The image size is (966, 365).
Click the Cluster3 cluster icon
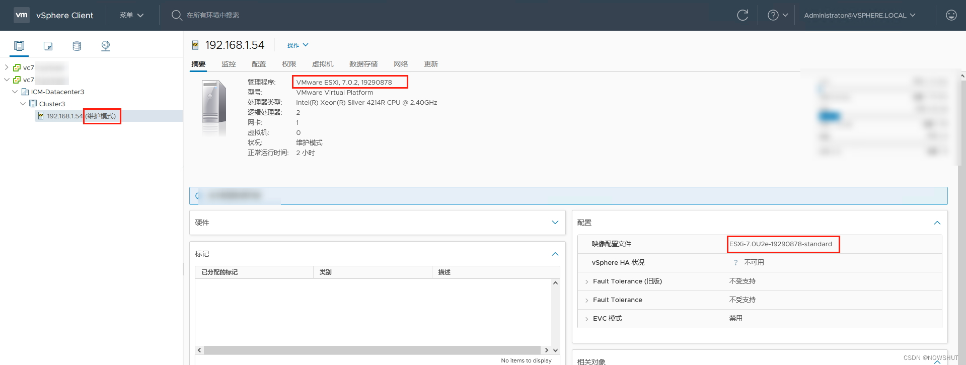33,104
